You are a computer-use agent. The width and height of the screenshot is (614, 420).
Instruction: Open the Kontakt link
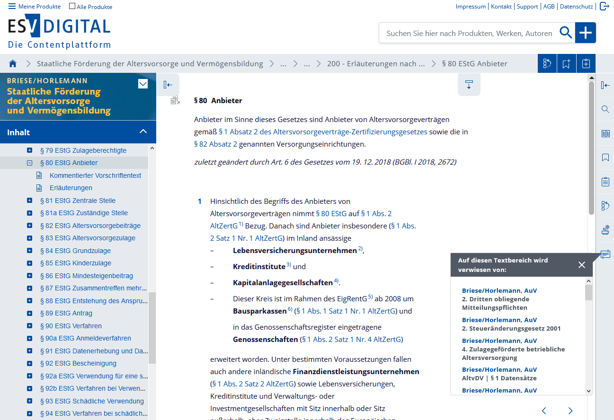[501, 7]
